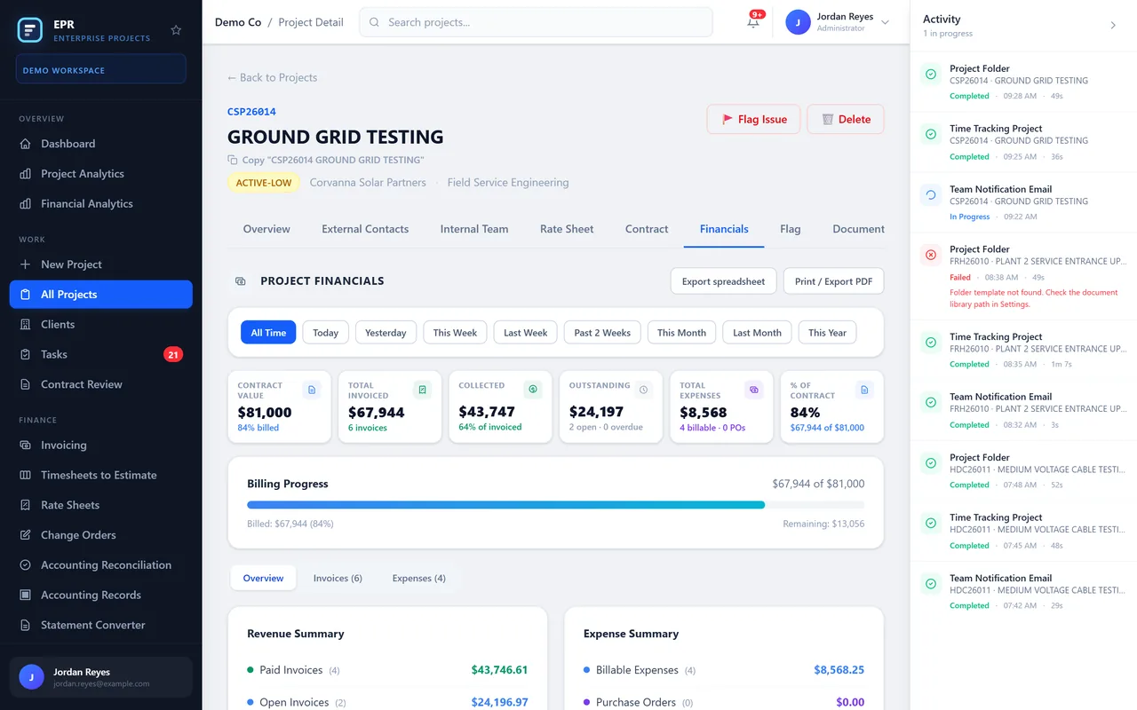Click the Tasks clipboard icon in sidebar
The width and height of the screenshot is (1137, 710).
25,354
